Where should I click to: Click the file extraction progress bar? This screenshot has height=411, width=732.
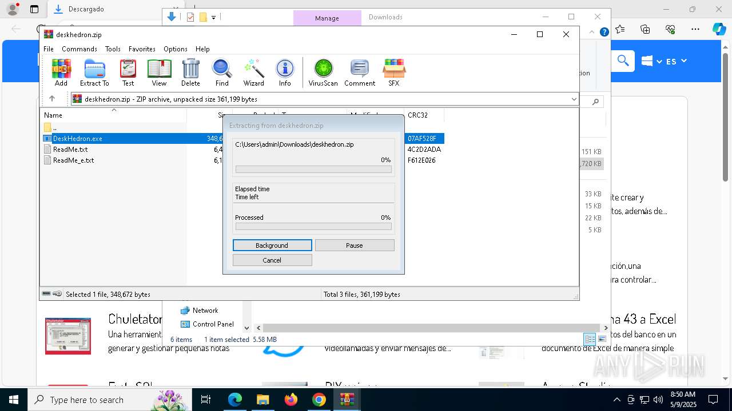point(313,170)
